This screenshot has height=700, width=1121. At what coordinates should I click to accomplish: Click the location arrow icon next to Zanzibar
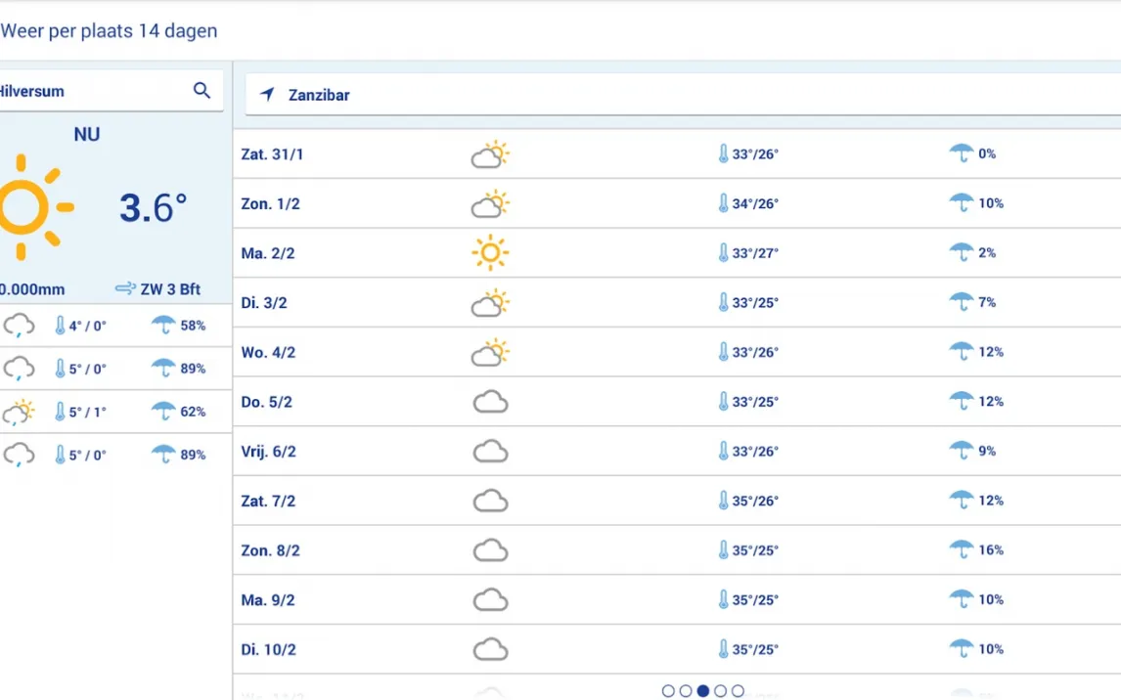coord(267,94)
